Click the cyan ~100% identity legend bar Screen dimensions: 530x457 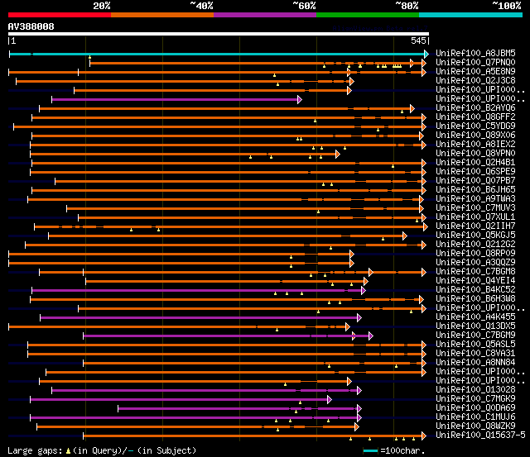coord(471,15)
